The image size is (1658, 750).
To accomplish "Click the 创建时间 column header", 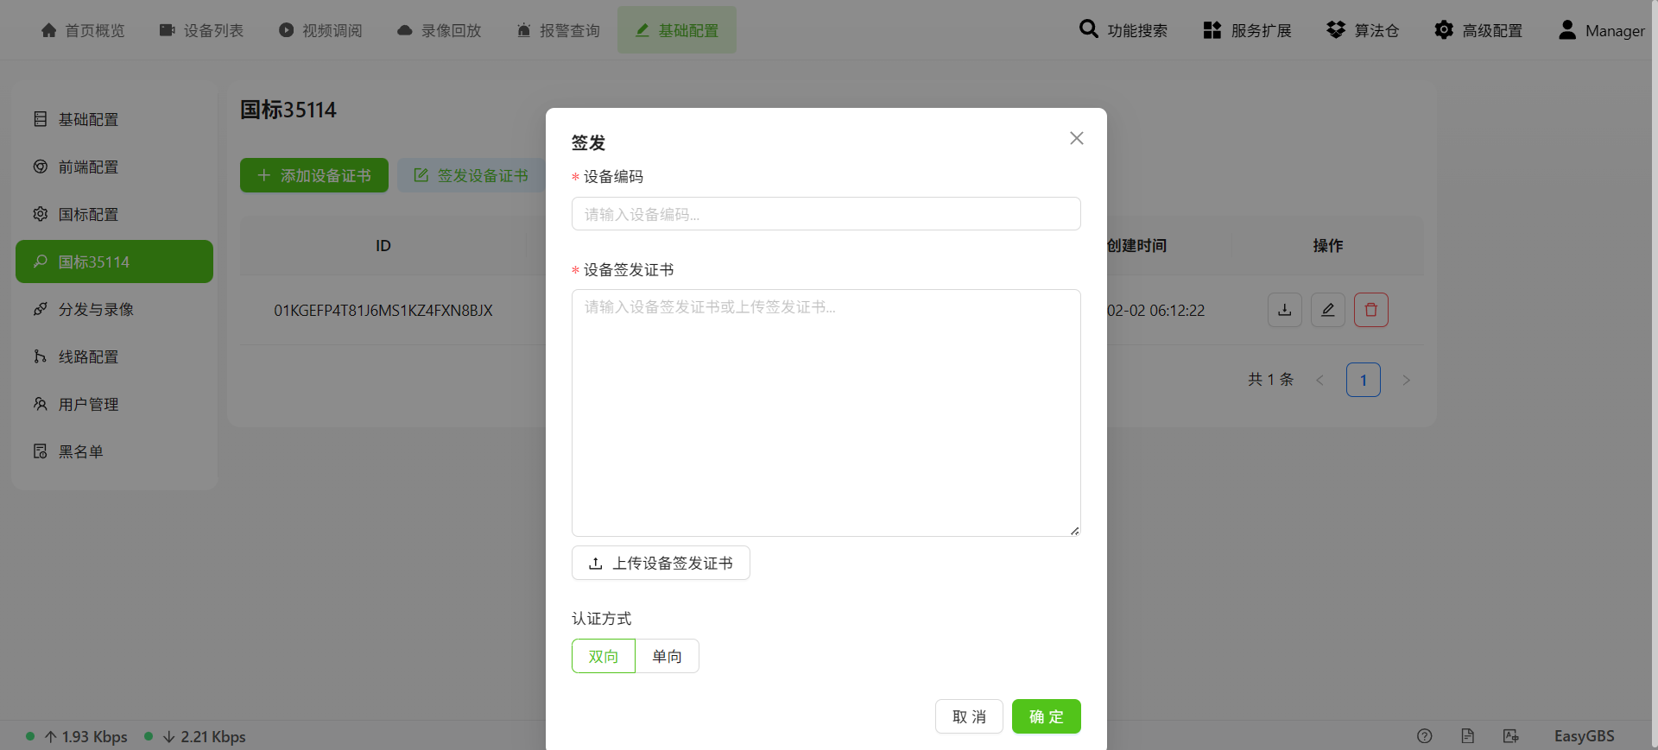I will point(1137,246).
